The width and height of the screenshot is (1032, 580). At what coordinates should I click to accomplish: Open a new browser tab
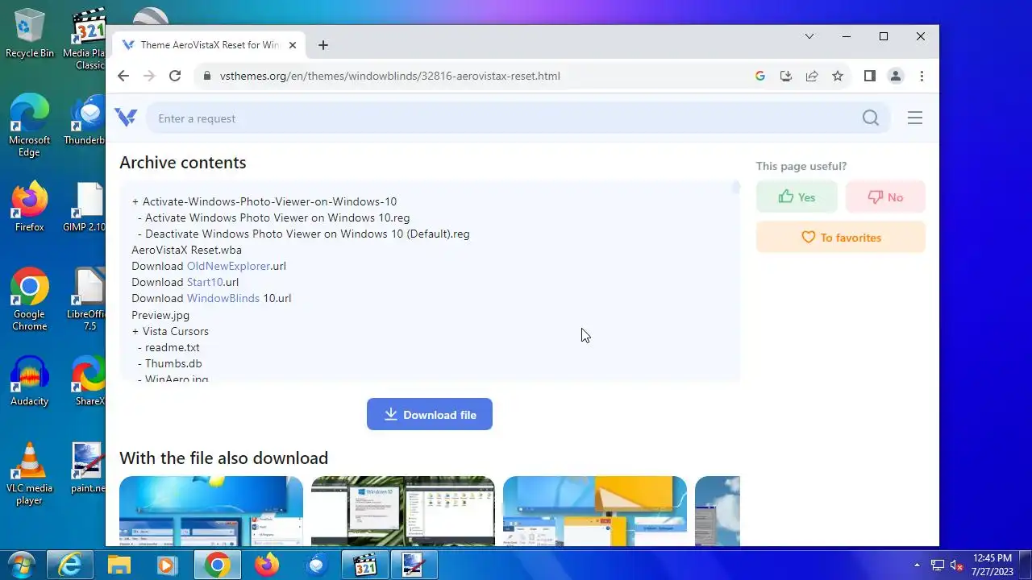coord(323,45)
